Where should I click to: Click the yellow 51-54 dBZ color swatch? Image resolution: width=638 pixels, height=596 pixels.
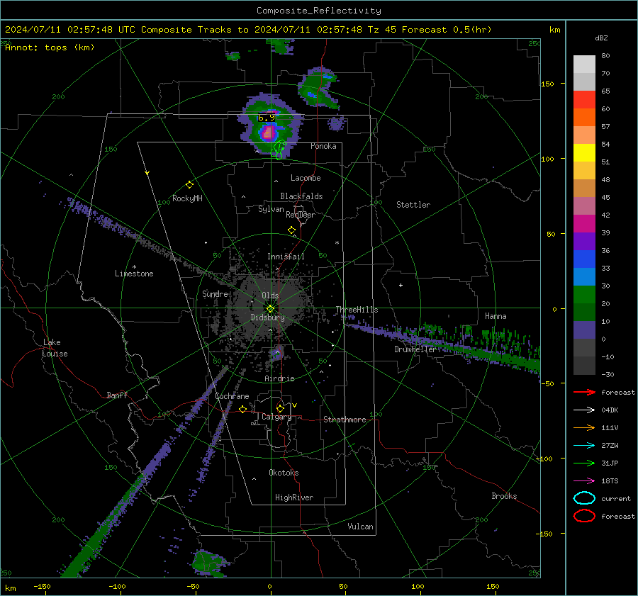coord(584,153)
